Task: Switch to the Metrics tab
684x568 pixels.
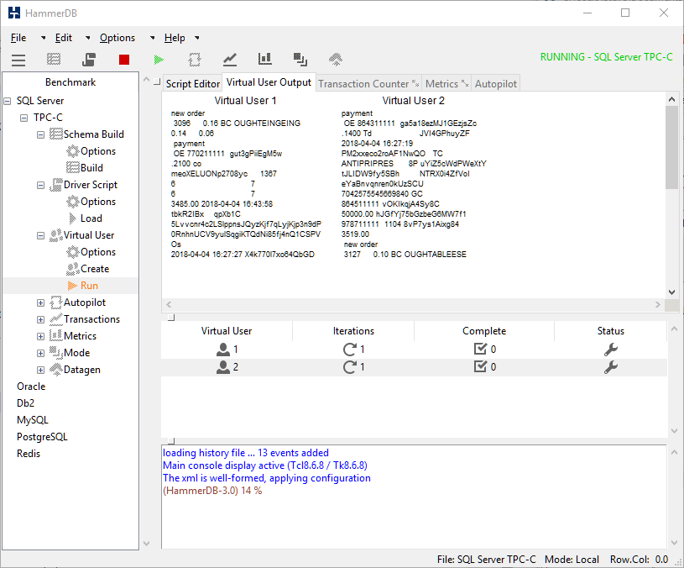Action: pos(446,83)
